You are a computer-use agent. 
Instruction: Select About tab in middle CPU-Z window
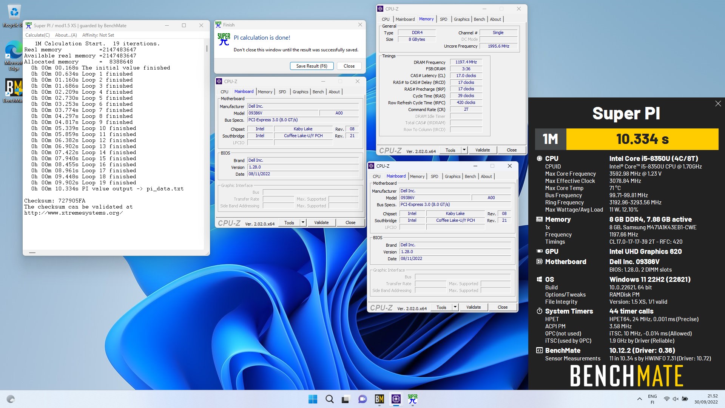(334, 92)
